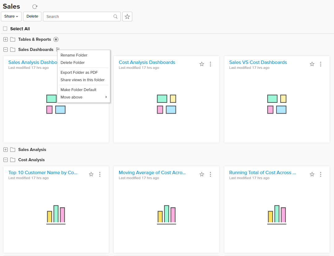
Task: Check the Select All checkbox
Action: point(5,28)
